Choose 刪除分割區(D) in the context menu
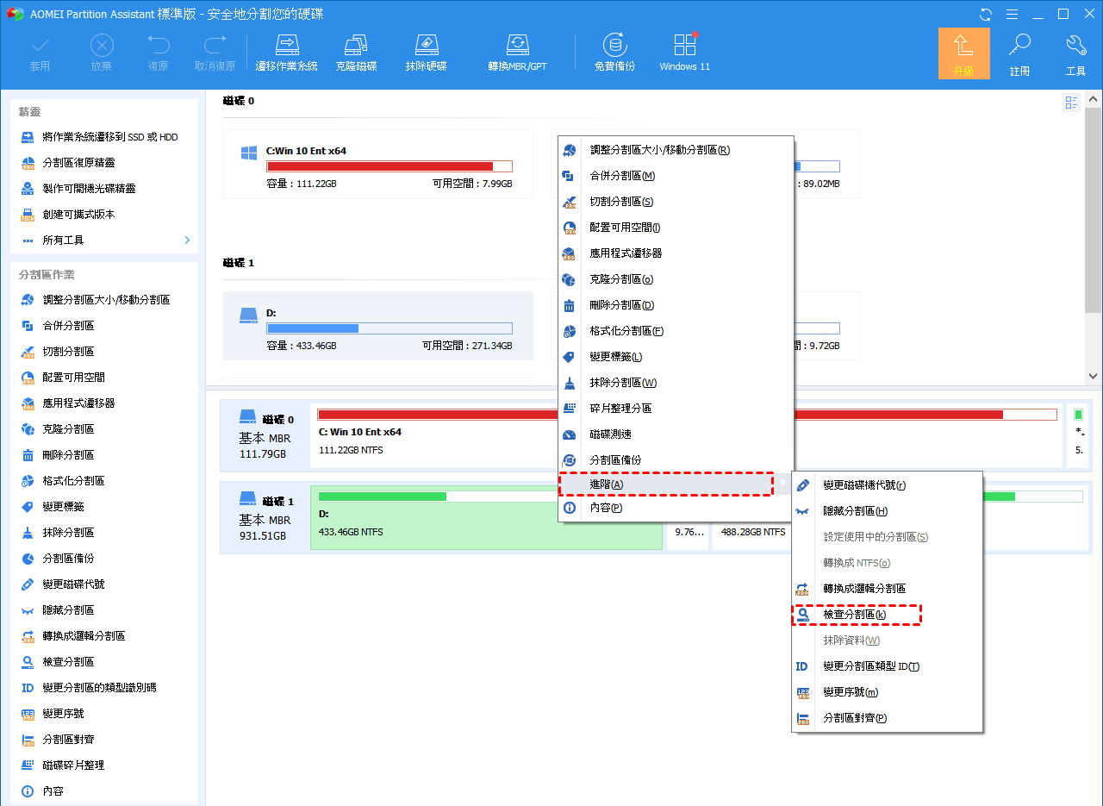 (676, 305)
